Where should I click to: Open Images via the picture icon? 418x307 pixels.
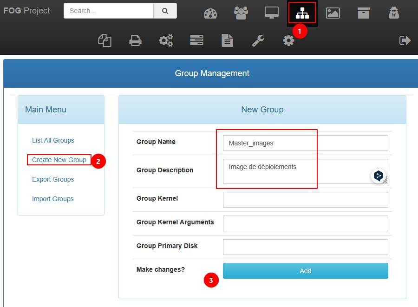click(333, 13)
